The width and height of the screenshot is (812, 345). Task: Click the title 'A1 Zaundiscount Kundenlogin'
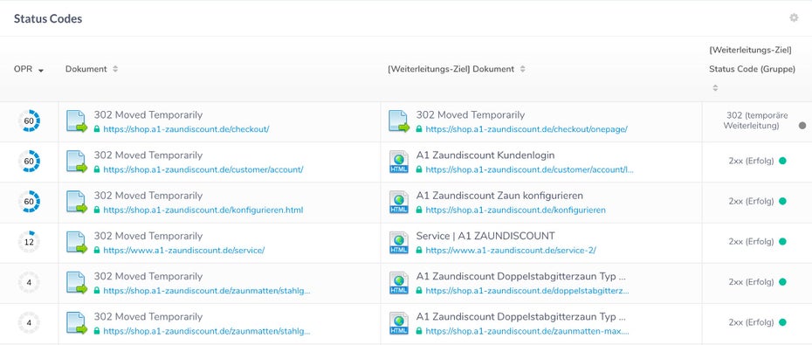(485, 155)
